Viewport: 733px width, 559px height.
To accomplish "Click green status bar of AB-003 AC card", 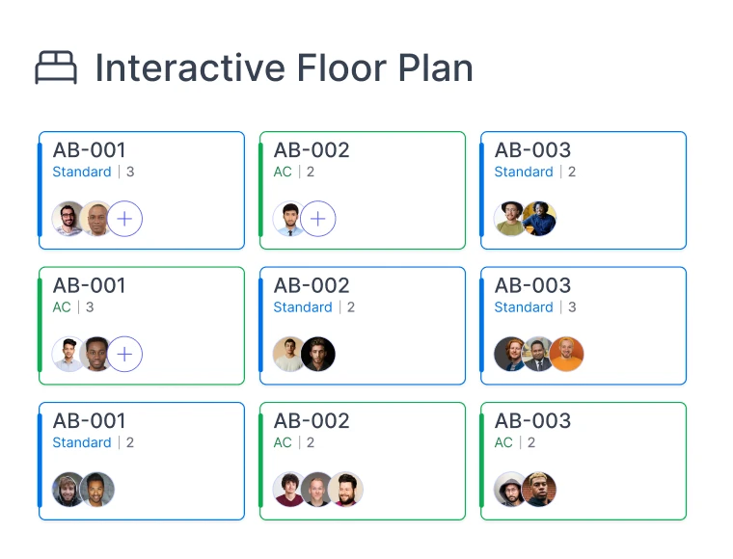I will 481,461.
